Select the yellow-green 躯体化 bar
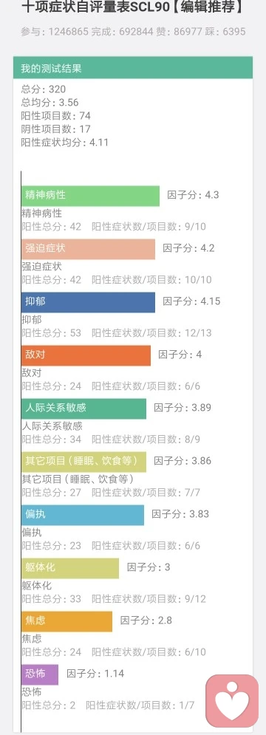 pyautogui.click(x=70, y=568)
